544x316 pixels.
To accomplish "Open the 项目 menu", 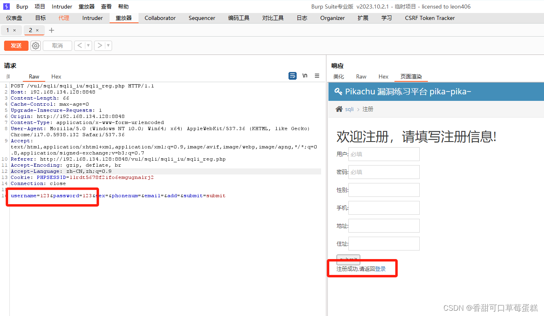I will [40, 7].
